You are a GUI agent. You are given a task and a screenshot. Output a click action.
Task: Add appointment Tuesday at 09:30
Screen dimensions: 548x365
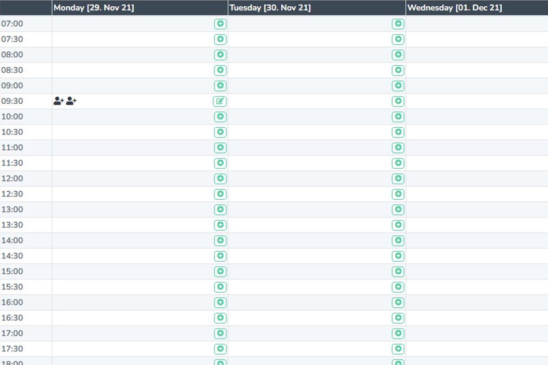tap(398, 101)
